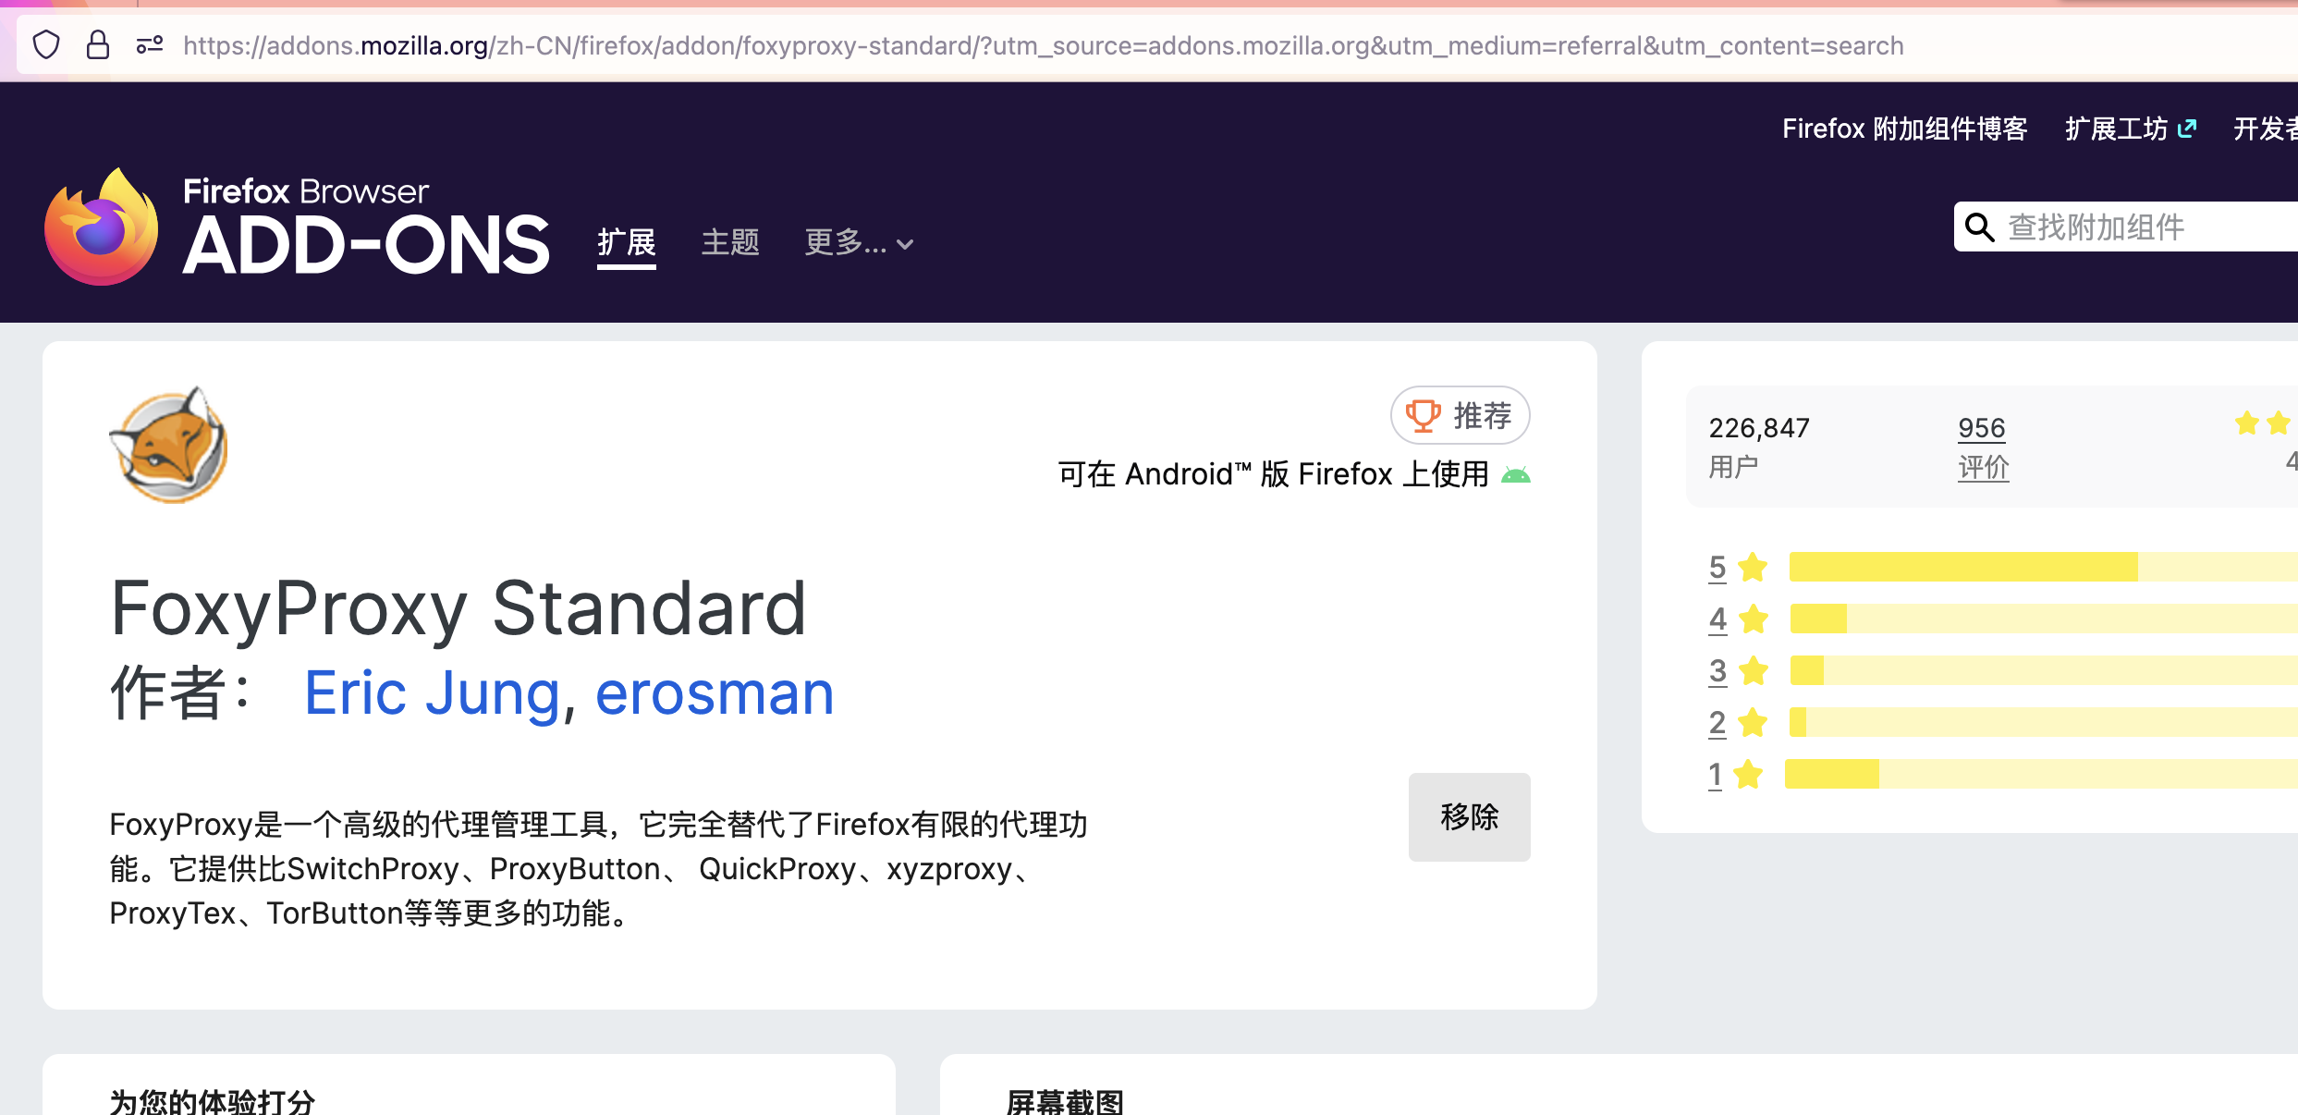The image size is (2298, 1115).
Task: Open Firefox 附加组件博客 link
Action: (x=1904, y=129)
